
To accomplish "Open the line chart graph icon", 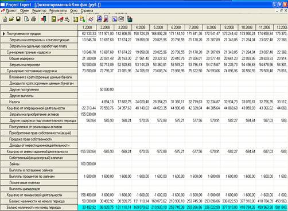I will tap(91, 19).
